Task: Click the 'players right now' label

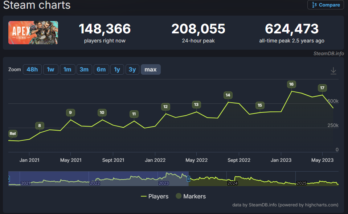Action: tap(105, 41)
